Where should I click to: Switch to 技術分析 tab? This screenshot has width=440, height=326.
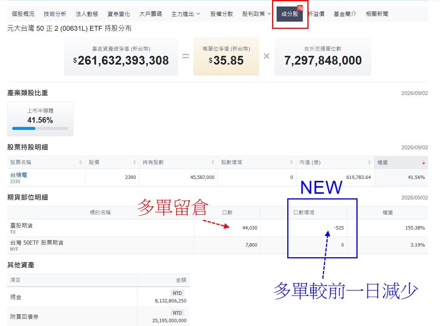point(55,14)
